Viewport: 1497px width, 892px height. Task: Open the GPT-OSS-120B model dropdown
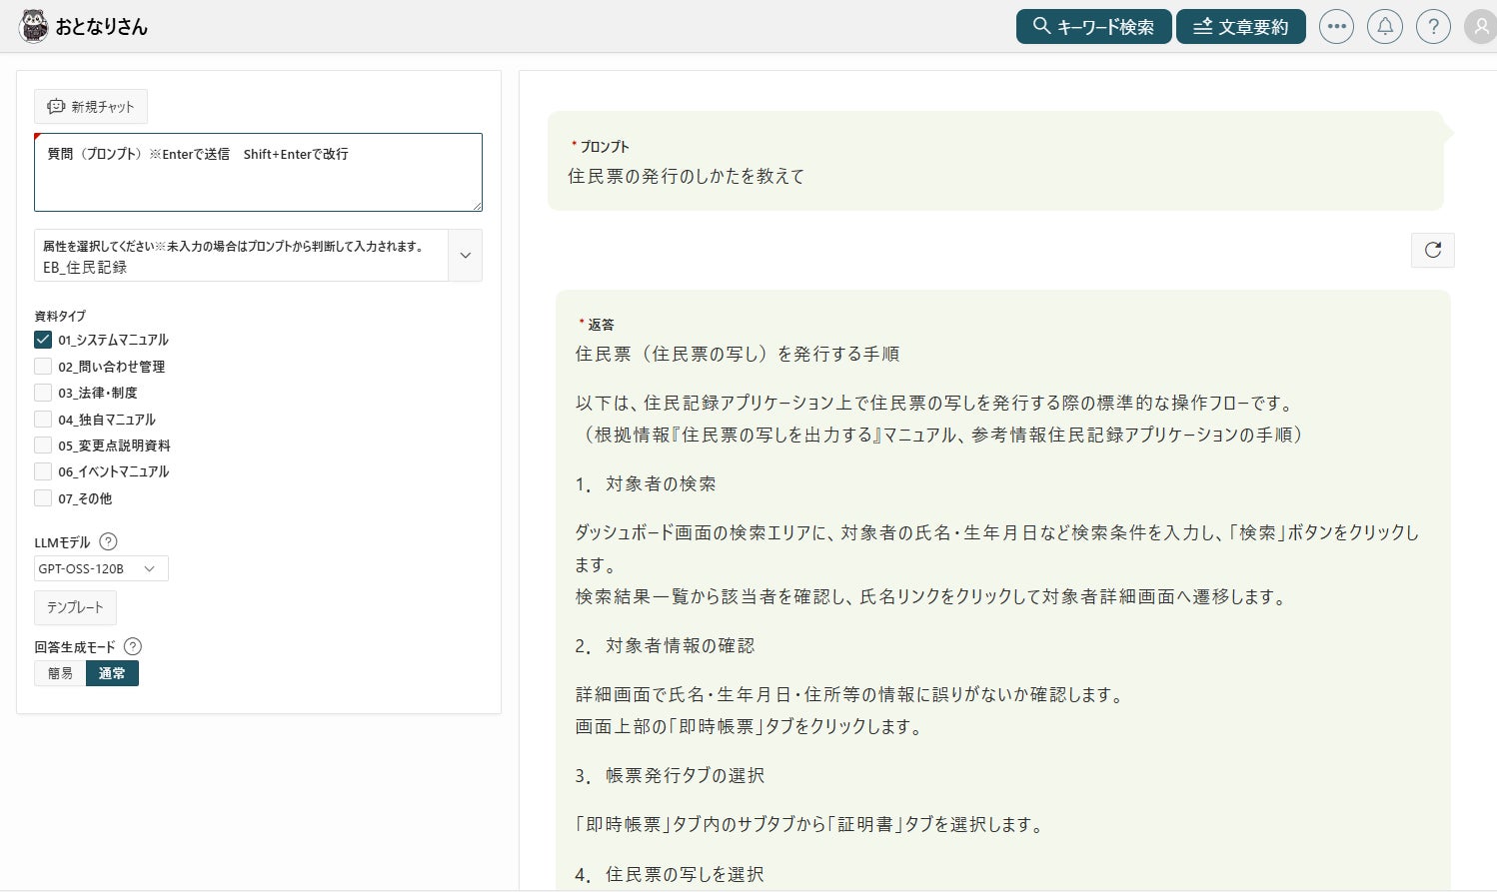tap(101, 568)
